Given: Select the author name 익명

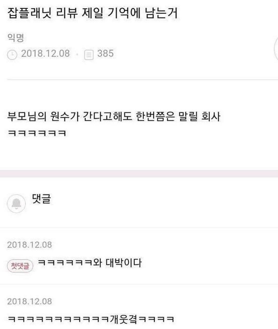Looking at the screenshot, I should (16, 38).
